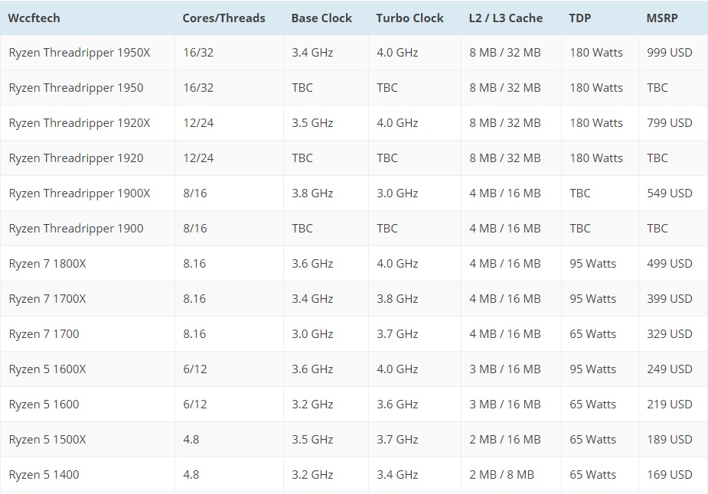
Task: Click the Cores/Threads column header
Action: pyautogui.click(x=223, y=18)
